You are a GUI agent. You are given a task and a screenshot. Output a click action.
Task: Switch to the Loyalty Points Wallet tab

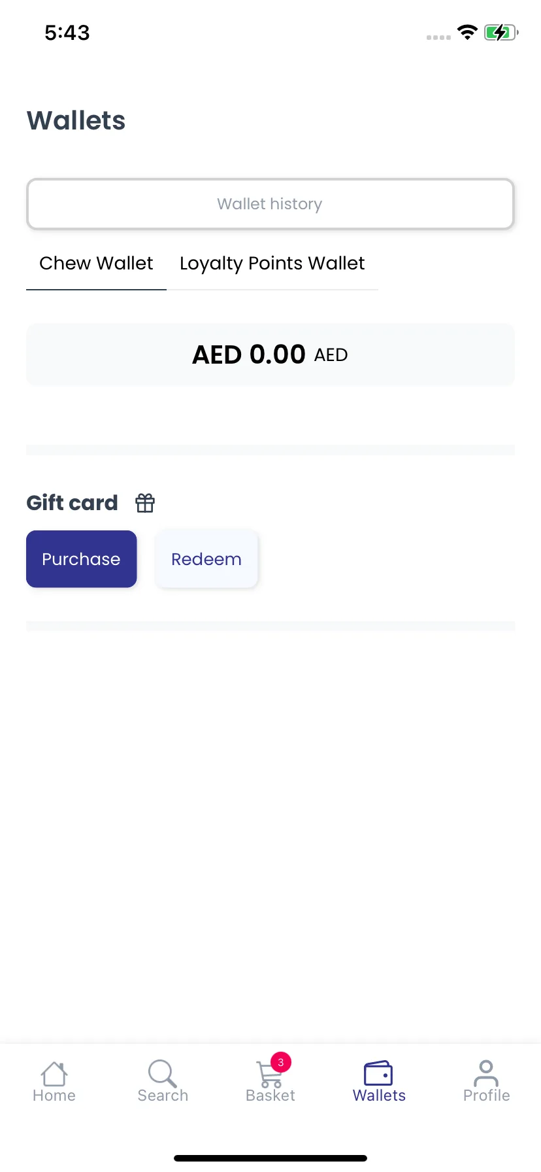pyautogui.click(x=272, y=263)
